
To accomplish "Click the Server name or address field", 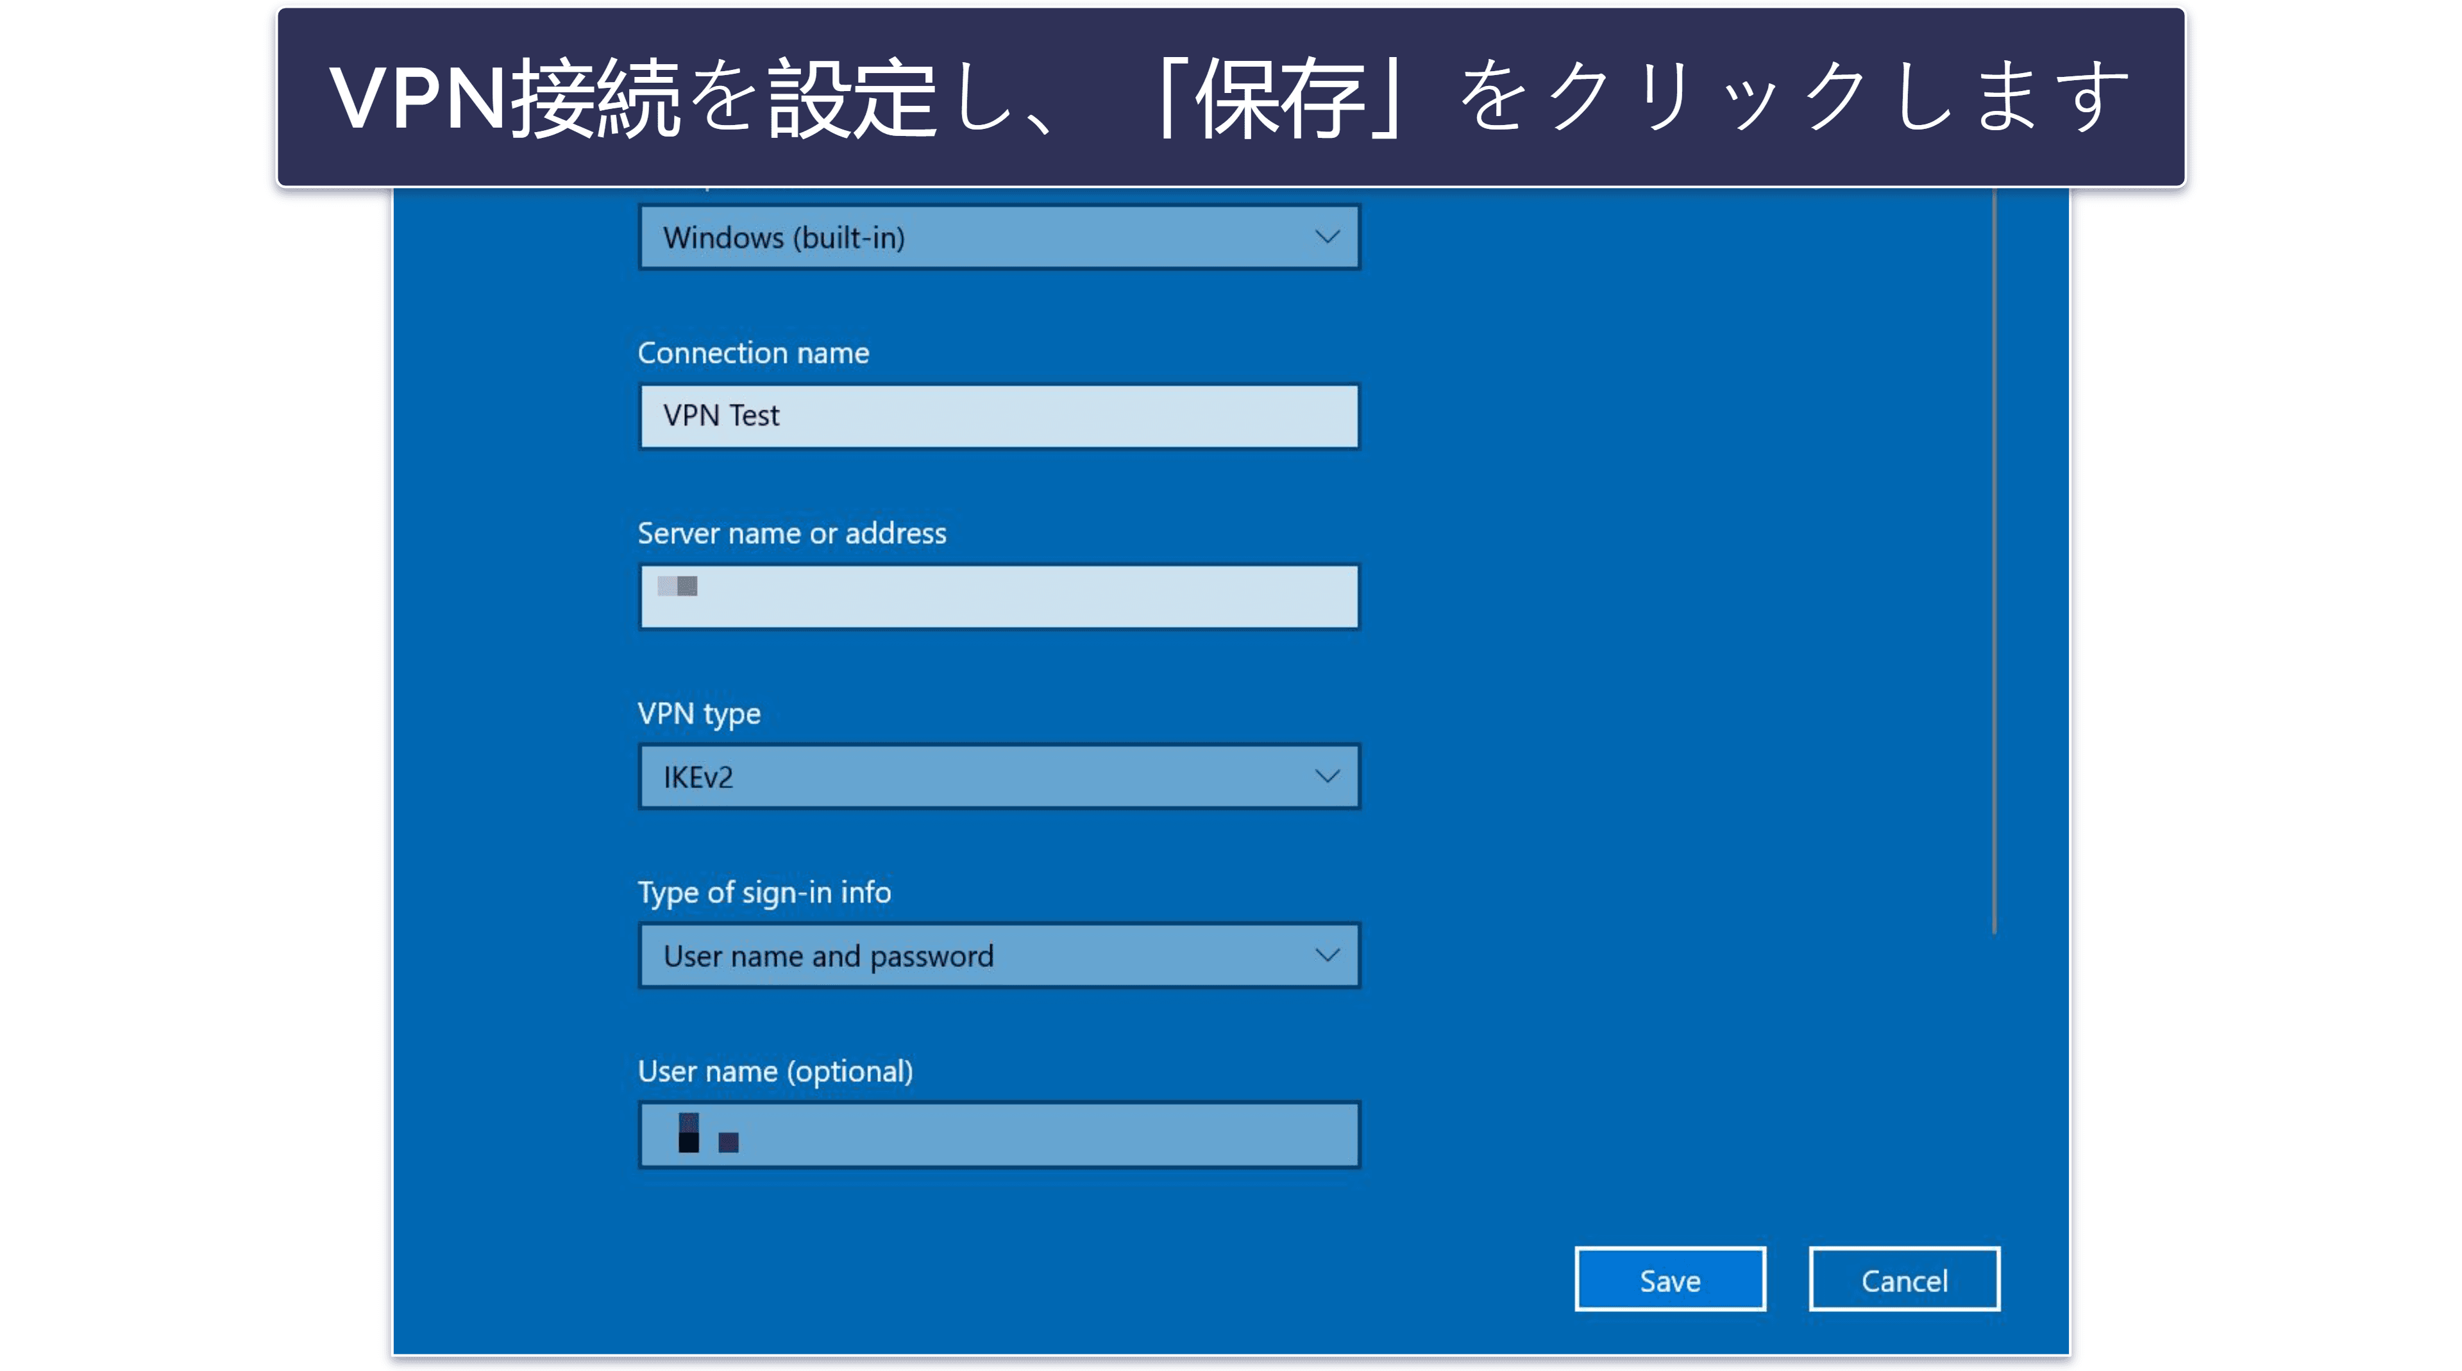I will (x=999, y=596).
